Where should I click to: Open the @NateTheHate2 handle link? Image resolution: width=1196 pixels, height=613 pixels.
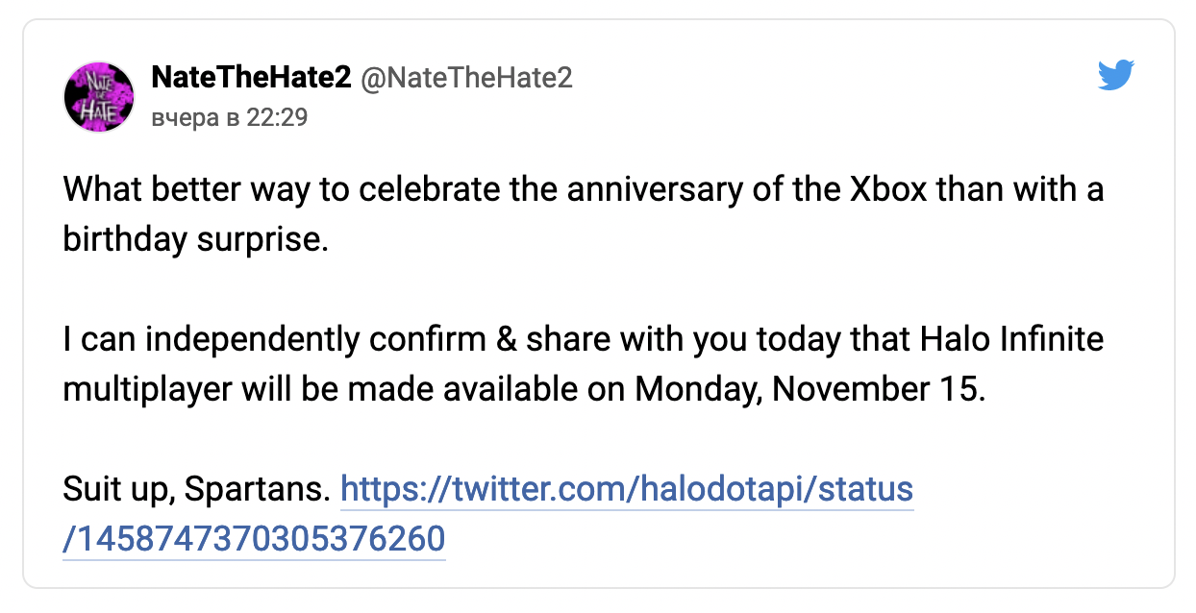point(466,78)
